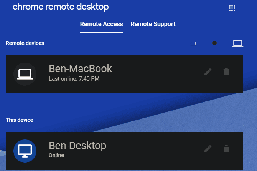Click the Remote devices section heading
Image resolution: width=257 pixels, height=171 pixels.
click(x=25, y=43)
